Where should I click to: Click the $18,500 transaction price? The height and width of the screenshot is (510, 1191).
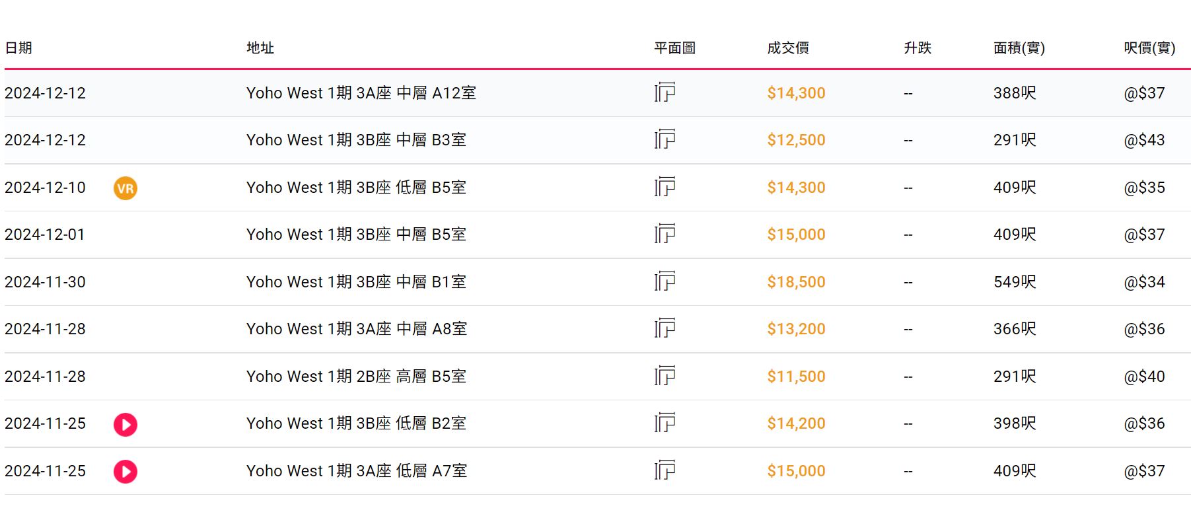796,282
